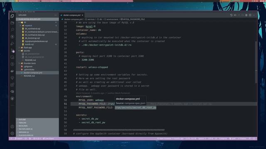Image resolution: width=266 pixels, height=149 pixels.
Task: Open the root README.md file
Action: click(x=29, y=76)
